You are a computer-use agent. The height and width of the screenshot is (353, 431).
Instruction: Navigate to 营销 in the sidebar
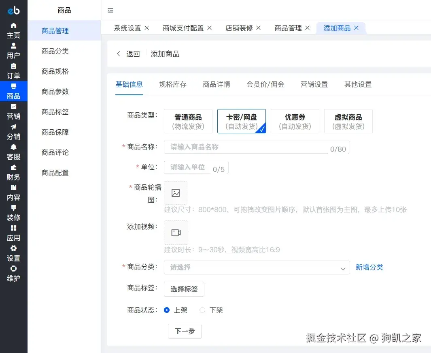(x=13, y=111)
